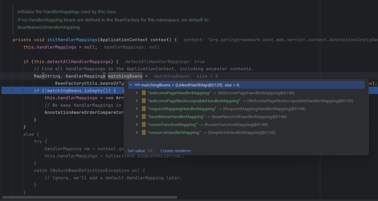Click the map entry icon for welcomePageNotAcceptableHandlerMapping

[144, 101]
